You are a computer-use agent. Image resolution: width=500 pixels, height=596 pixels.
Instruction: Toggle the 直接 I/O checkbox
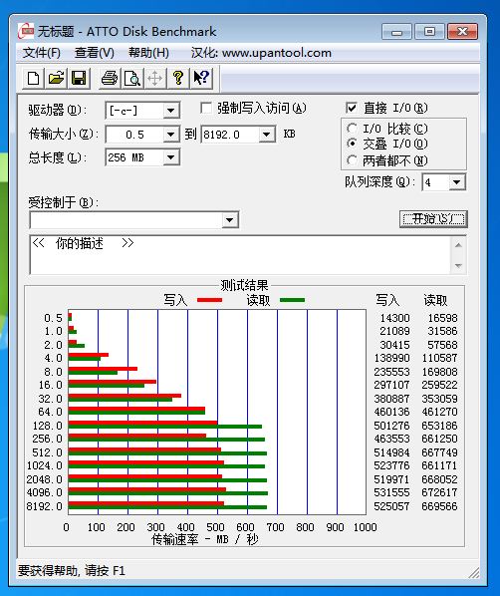coord(352,108)
